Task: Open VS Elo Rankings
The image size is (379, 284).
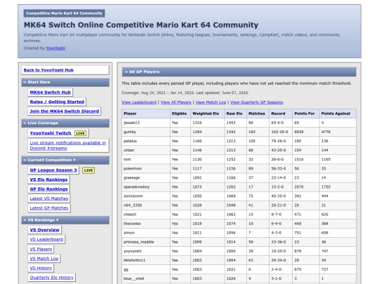Action: click(x=48, y=180)
